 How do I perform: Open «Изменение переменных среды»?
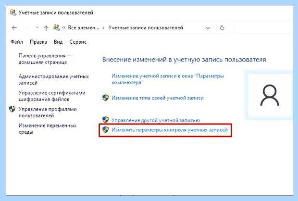48,129
